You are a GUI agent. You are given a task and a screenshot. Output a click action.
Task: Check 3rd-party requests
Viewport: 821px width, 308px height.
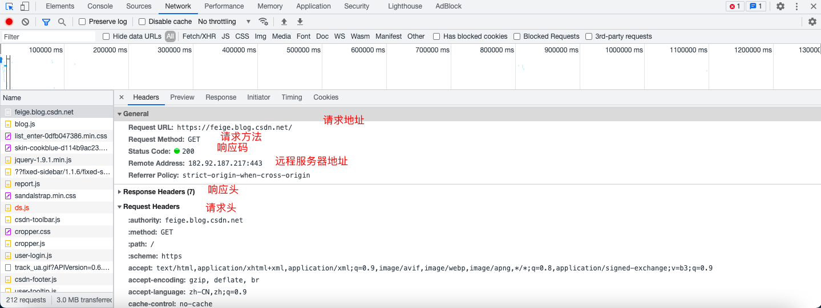pos(589,36)
